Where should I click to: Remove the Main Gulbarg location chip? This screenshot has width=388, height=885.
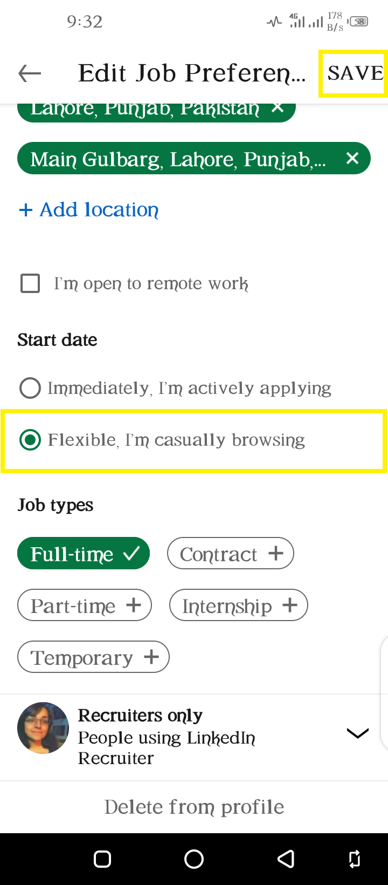[x=352, y=158]
